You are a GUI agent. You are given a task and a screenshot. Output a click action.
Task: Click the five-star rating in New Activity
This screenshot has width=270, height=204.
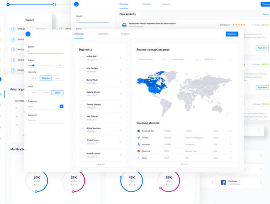239,25
